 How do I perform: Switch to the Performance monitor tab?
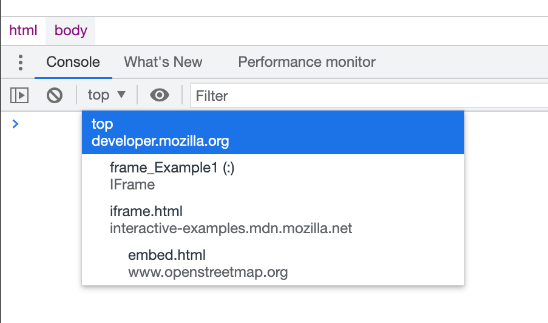[x=306, y=62]
